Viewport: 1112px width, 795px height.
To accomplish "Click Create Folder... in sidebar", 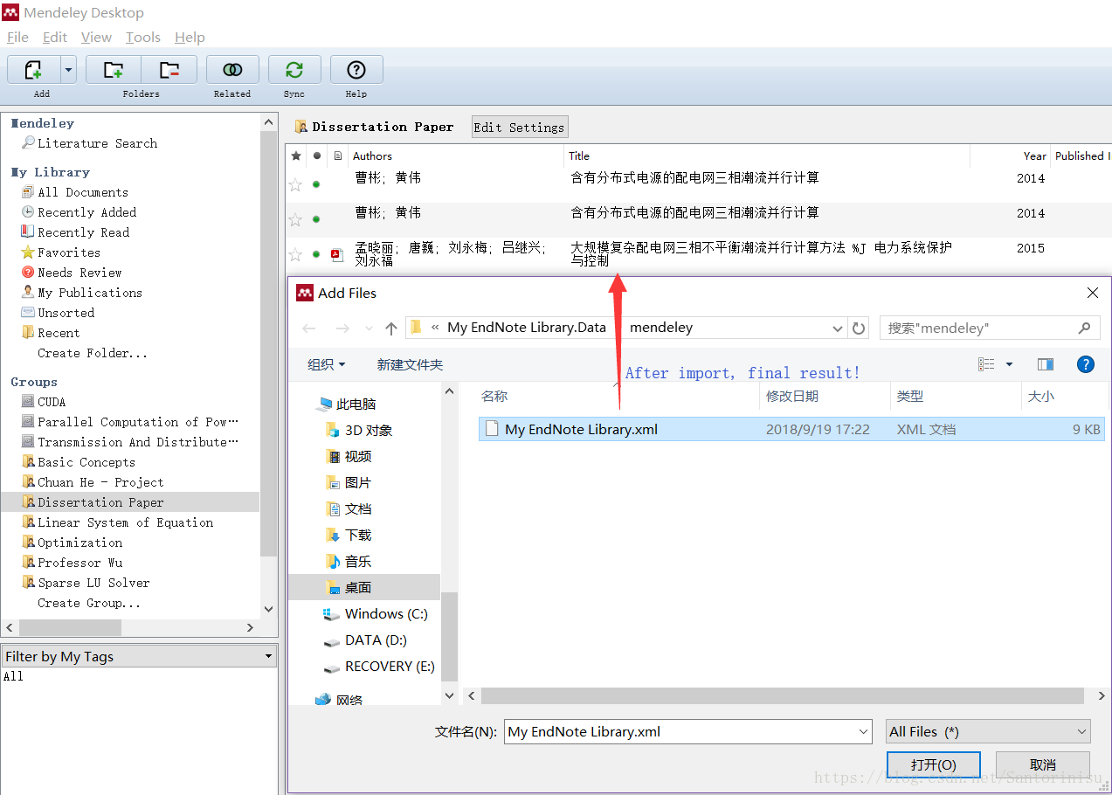I will tap(93, 353).
